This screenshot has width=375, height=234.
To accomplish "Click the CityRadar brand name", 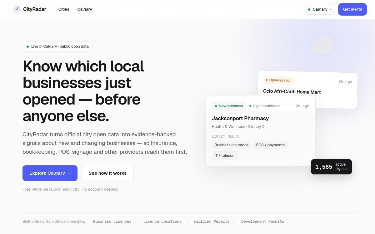I will point(35,9).
